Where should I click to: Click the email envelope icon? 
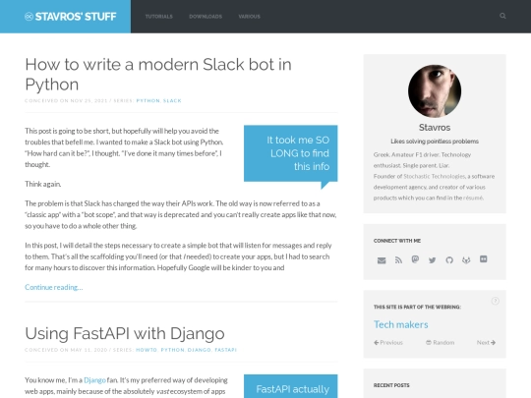point(382,260)
